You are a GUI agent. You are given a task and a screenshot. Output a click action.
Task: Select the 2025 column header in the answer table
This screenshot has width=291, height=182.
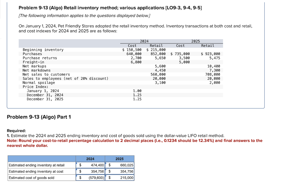tap(119, 159)
